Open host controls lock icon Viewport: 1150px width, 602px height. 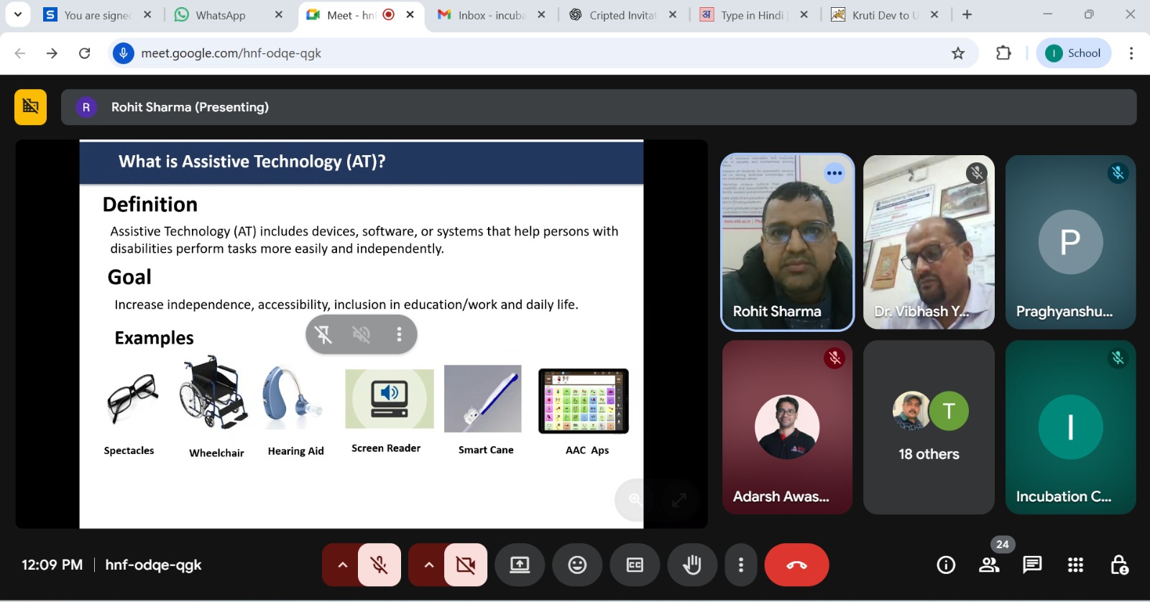1118,565
